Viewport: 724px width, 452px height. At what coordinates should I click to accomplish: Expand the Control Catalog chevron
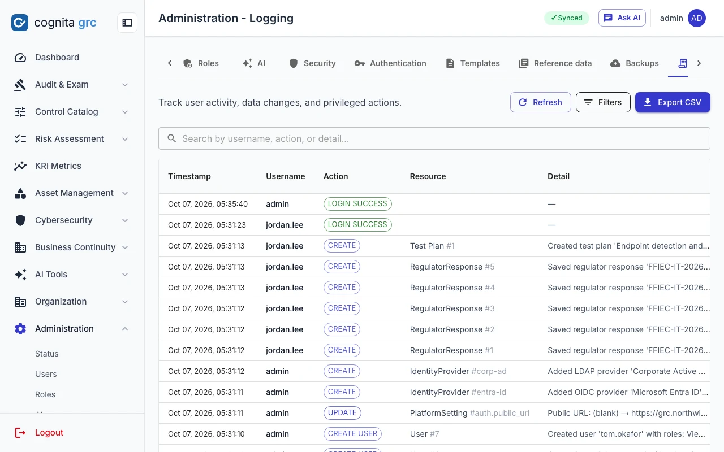125,112
